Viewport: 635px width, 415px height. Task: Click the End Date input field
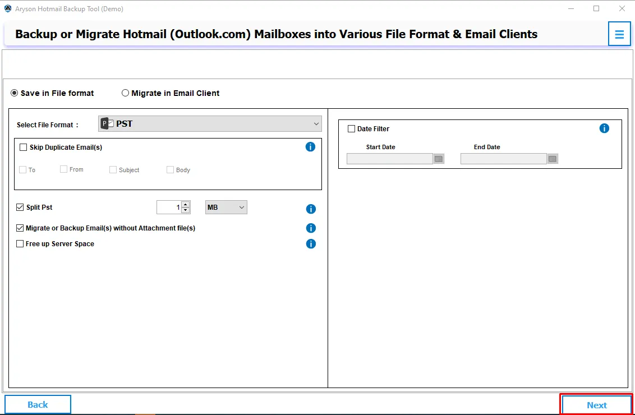coord(504,159)
